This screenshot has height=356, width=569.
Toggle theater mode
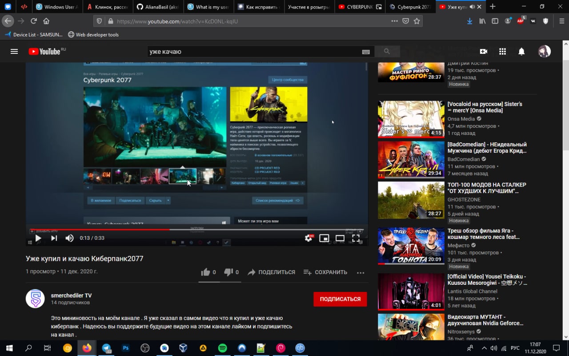[340, 238]
